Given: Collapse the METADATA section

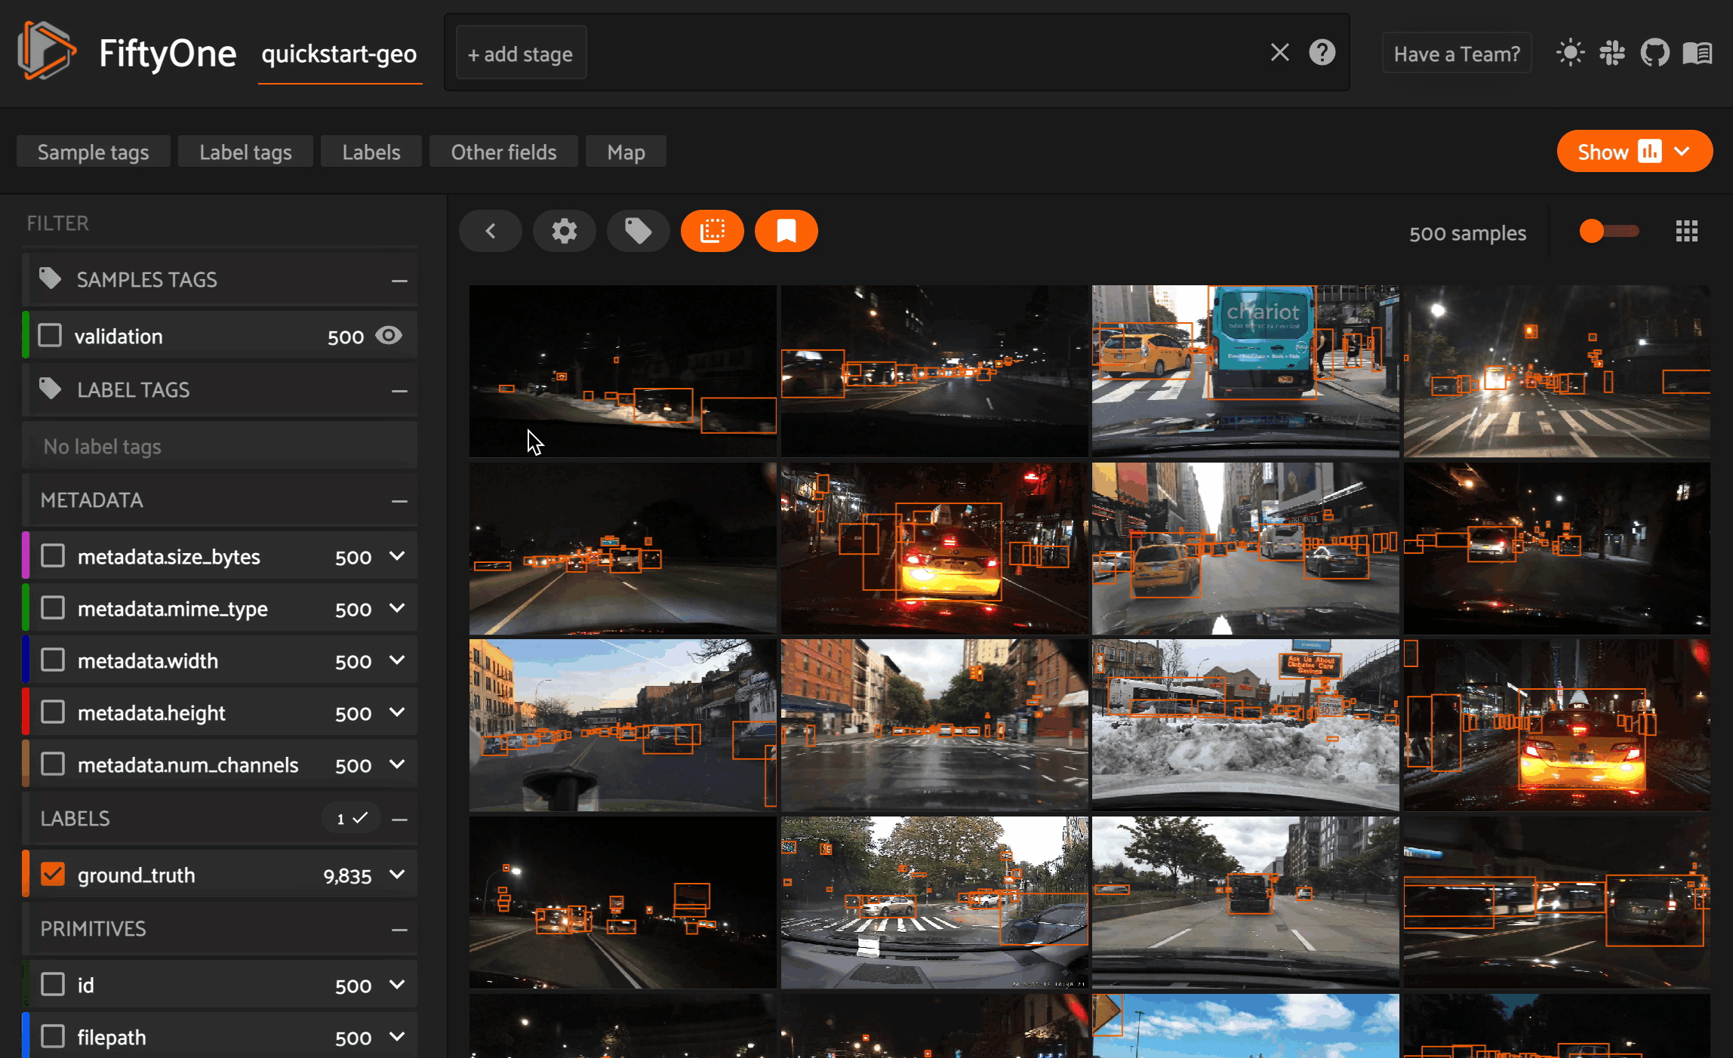Looking at the screenshot, I should coord(399,501).
